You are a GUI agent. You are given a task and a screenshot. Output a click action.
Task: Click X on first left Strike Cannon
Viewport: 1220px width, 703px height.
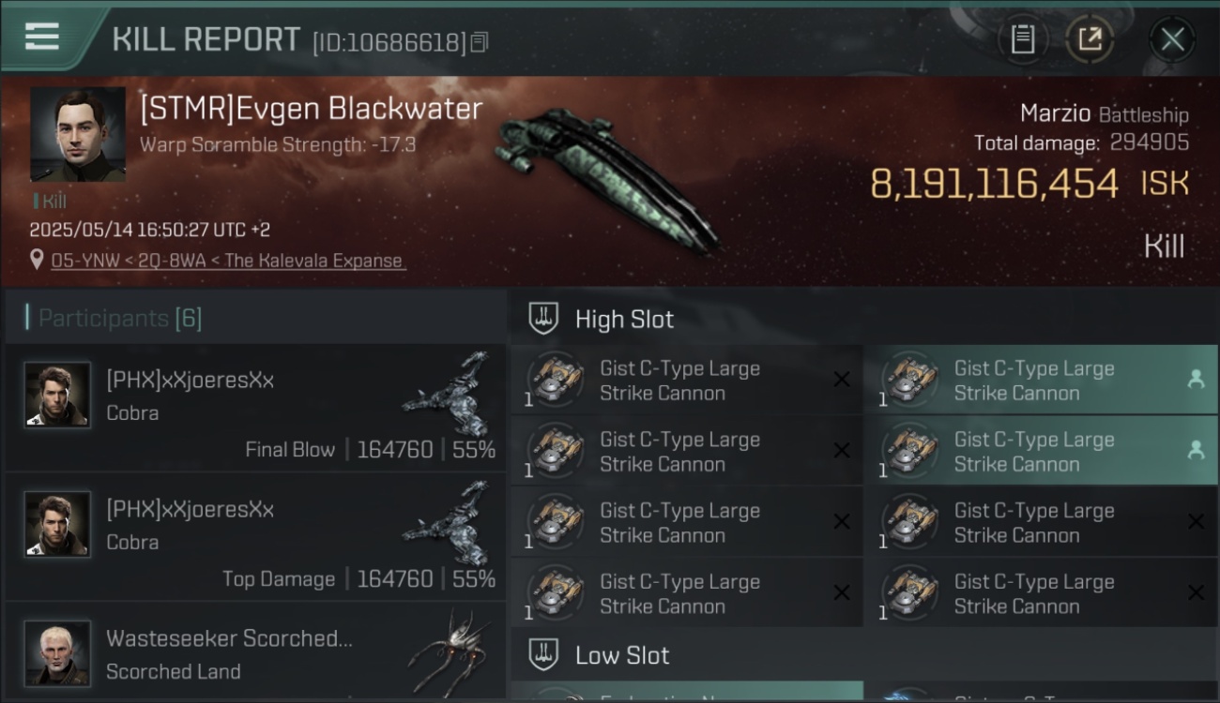(x=842, y=380)
